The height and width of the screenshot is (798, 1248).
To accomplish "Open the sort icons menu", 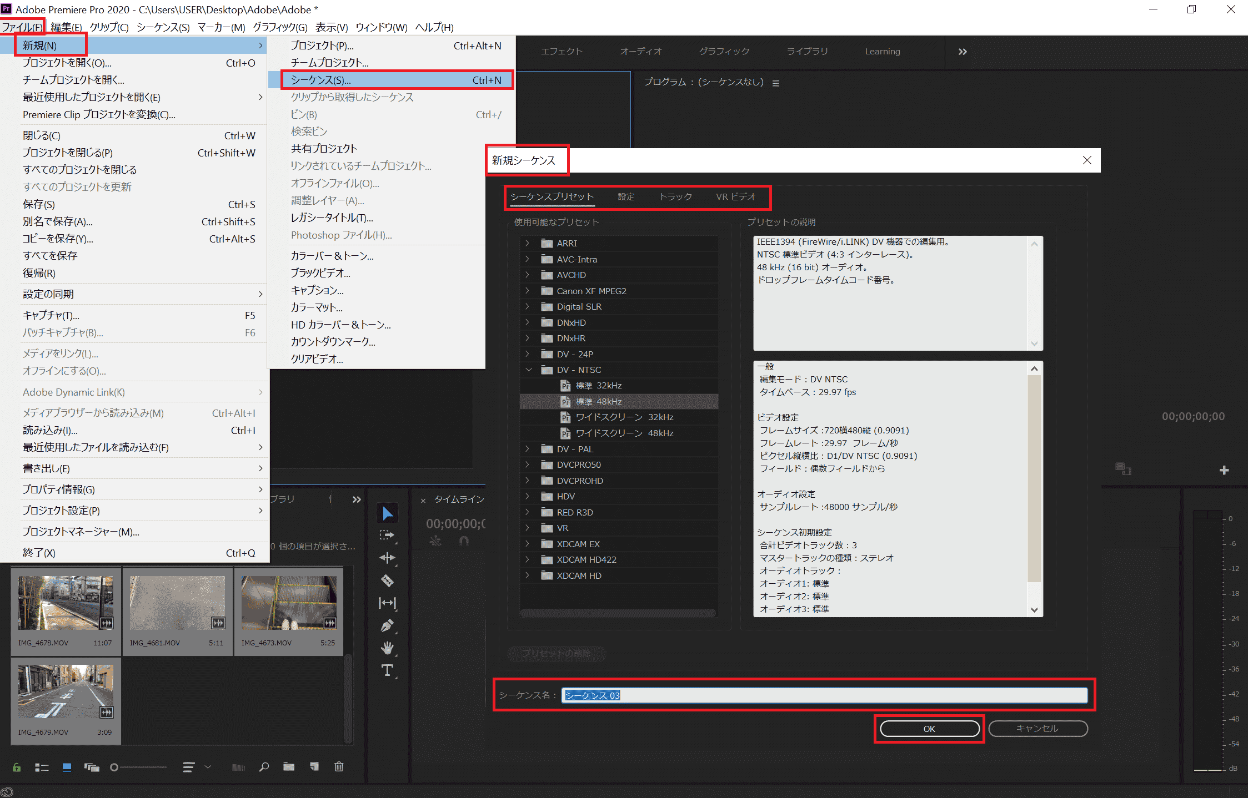I will tap(189, 767).
